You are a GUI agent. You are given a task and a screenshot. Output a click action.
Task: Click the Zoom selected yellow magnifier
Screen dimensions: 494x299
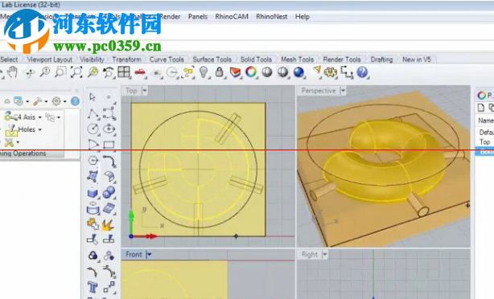pos(93,72)
